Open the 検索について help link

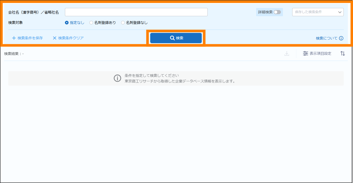coord(326,38)
